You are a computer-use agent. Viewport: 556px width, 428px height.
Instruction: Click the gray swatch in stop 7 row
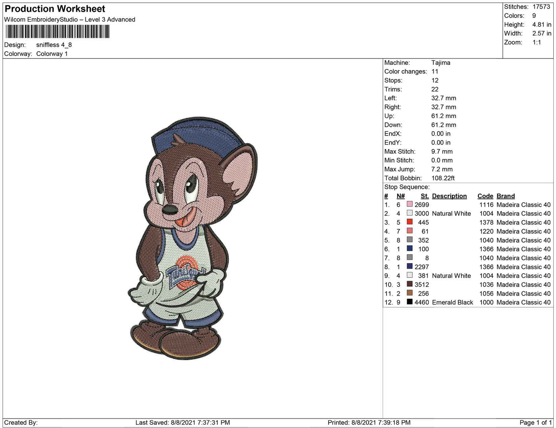pos(409,257)
